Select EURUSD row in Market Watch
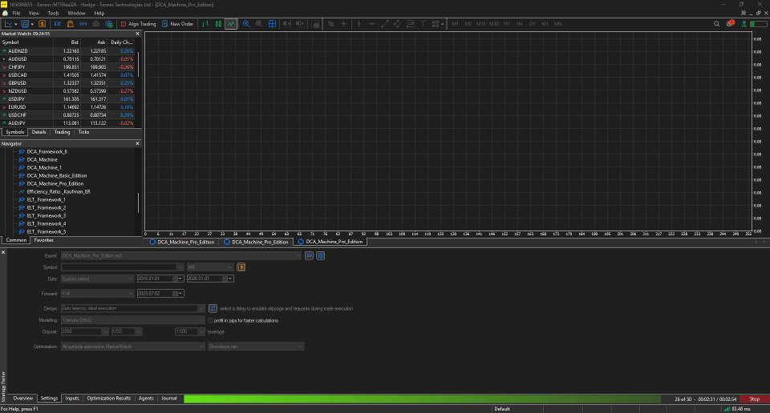The image size is (770, 413). pyautogui.click(x=67, y=106)
